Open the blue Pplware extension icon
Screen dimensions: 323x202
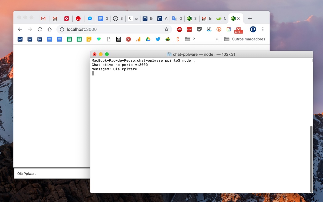pyautogui.click(x=253, y=29)
